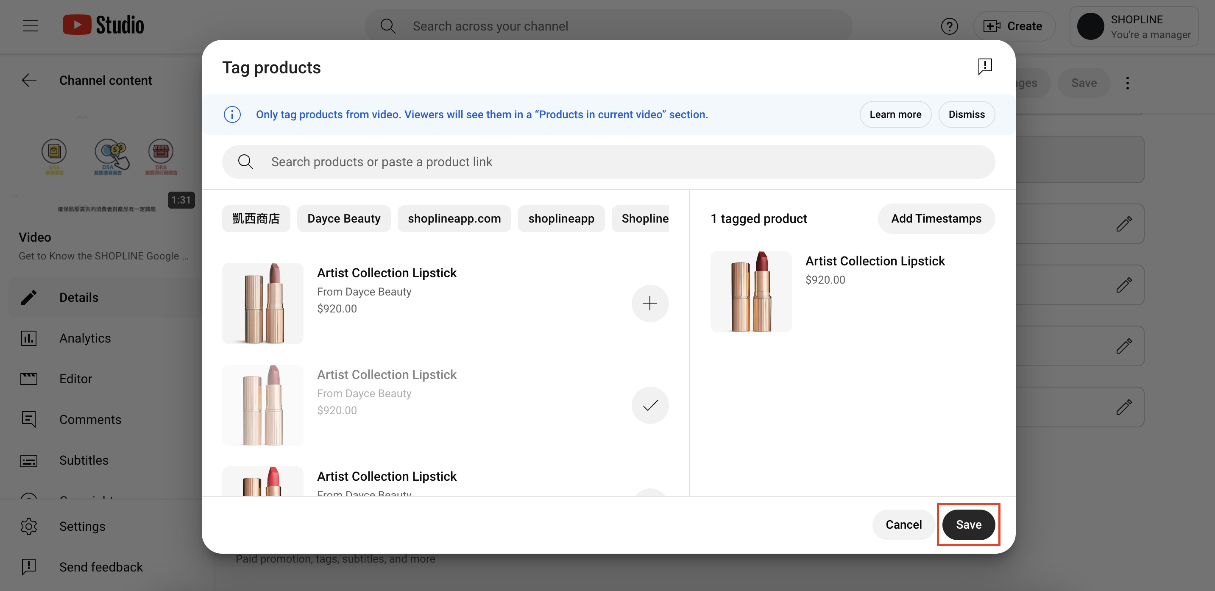Open the three-dot options menu behind dialog
The image size is (1215, 591).
[x=1127, y=83]
